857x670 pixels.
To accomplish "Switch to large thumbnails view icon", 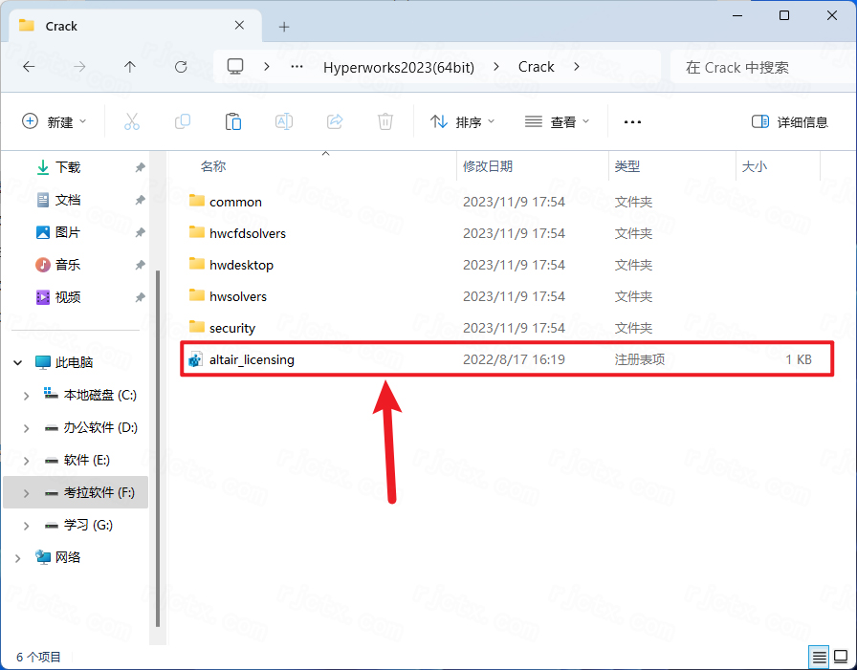I will [841, 657].
